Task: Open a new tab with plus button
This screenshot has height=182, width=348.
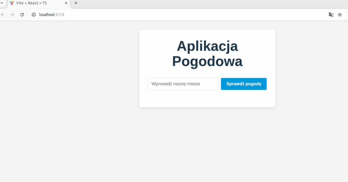Action: coord(76,3)
